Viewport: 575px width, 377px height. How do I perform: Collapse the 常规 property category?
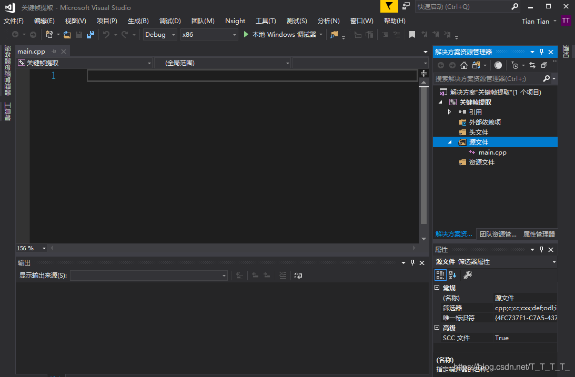coord(437,288)
